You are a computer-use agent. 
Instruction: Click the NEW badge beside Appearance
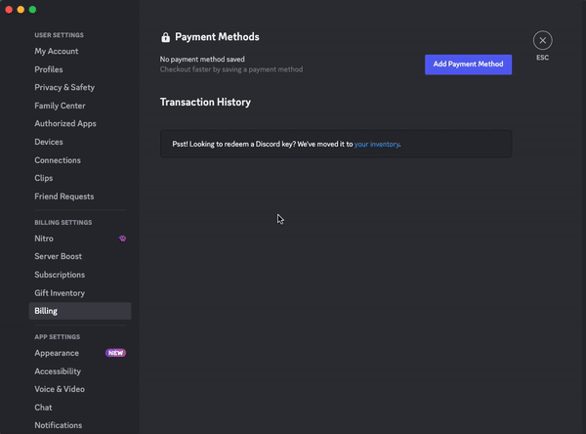[x=115, y=353]
